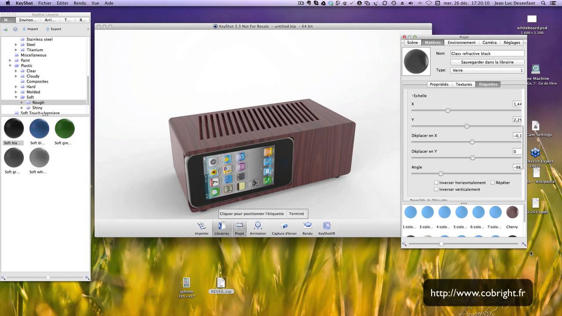The height and width of the screenshot is (316, 562).
Task: Click Sauvegarder dans la librairie button
Action: 487,62
